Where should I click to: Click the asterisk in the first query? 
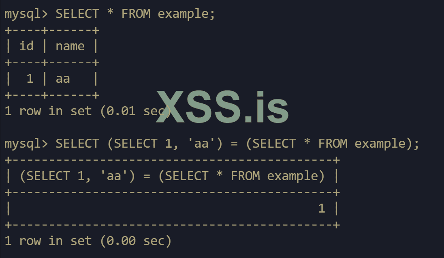click(110, 14)
